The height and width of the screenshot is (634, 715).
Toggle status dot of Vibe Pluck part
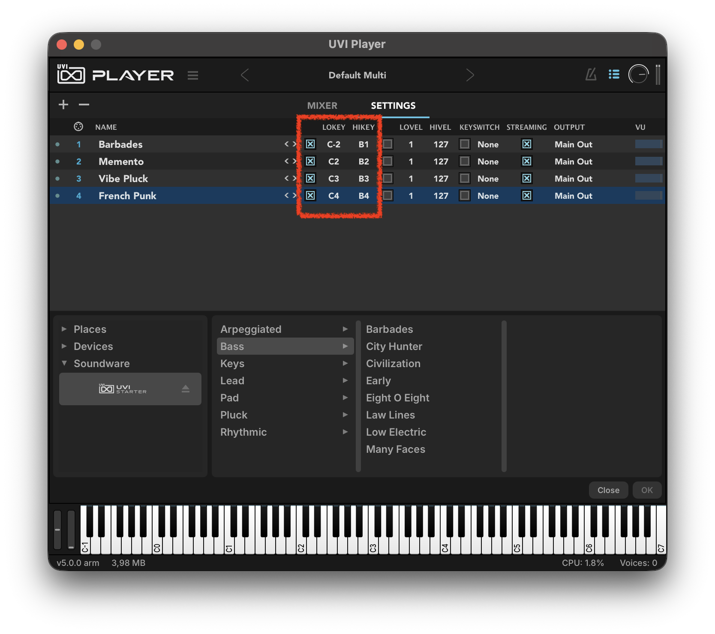coord(57,179)
